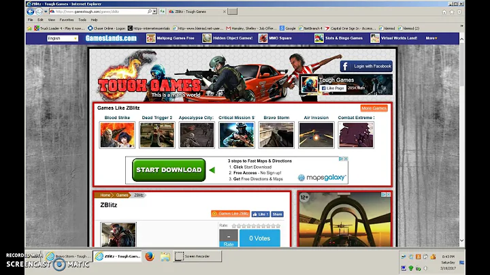This screenshot has height=275, width=490.
Task: Click the system tray volume speaker icon
Action: coord(425,268)
